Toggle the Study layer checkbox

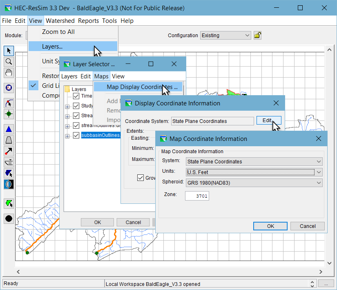76,106
